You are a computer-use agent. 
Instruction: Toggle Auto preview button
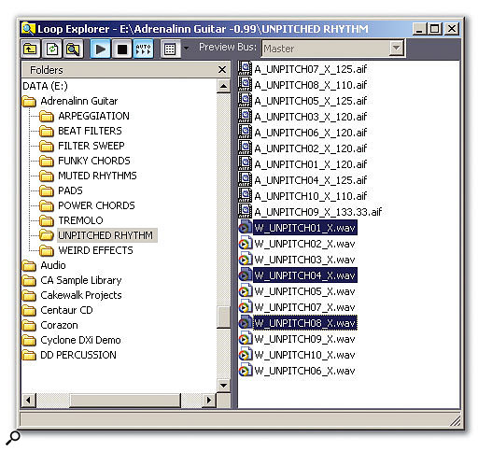coord(143,49)
